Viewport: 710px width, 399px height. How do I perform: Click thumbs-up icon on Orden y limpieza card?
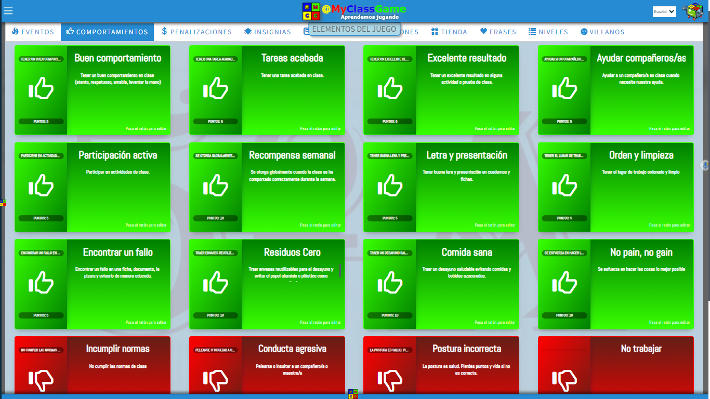(x=564, y=185)
